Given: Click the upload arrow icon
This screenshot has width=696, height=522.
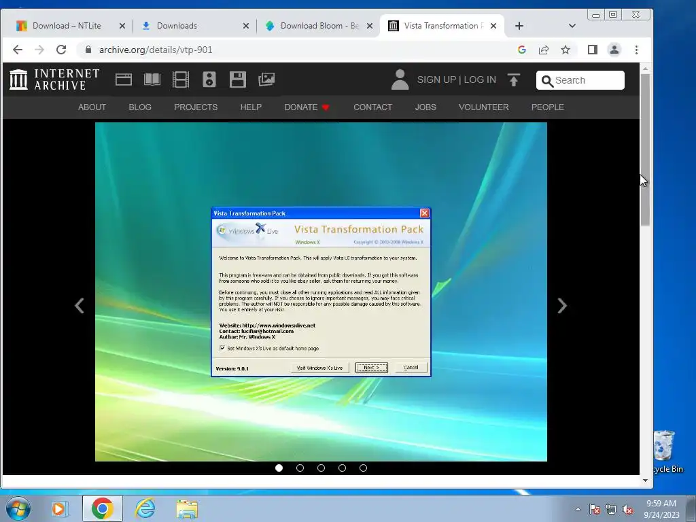Looking at the screenshot, I should coord(514,80).
